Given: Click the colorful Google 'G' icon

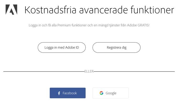Looking at the screenshot, I should (x=102, y=93).
